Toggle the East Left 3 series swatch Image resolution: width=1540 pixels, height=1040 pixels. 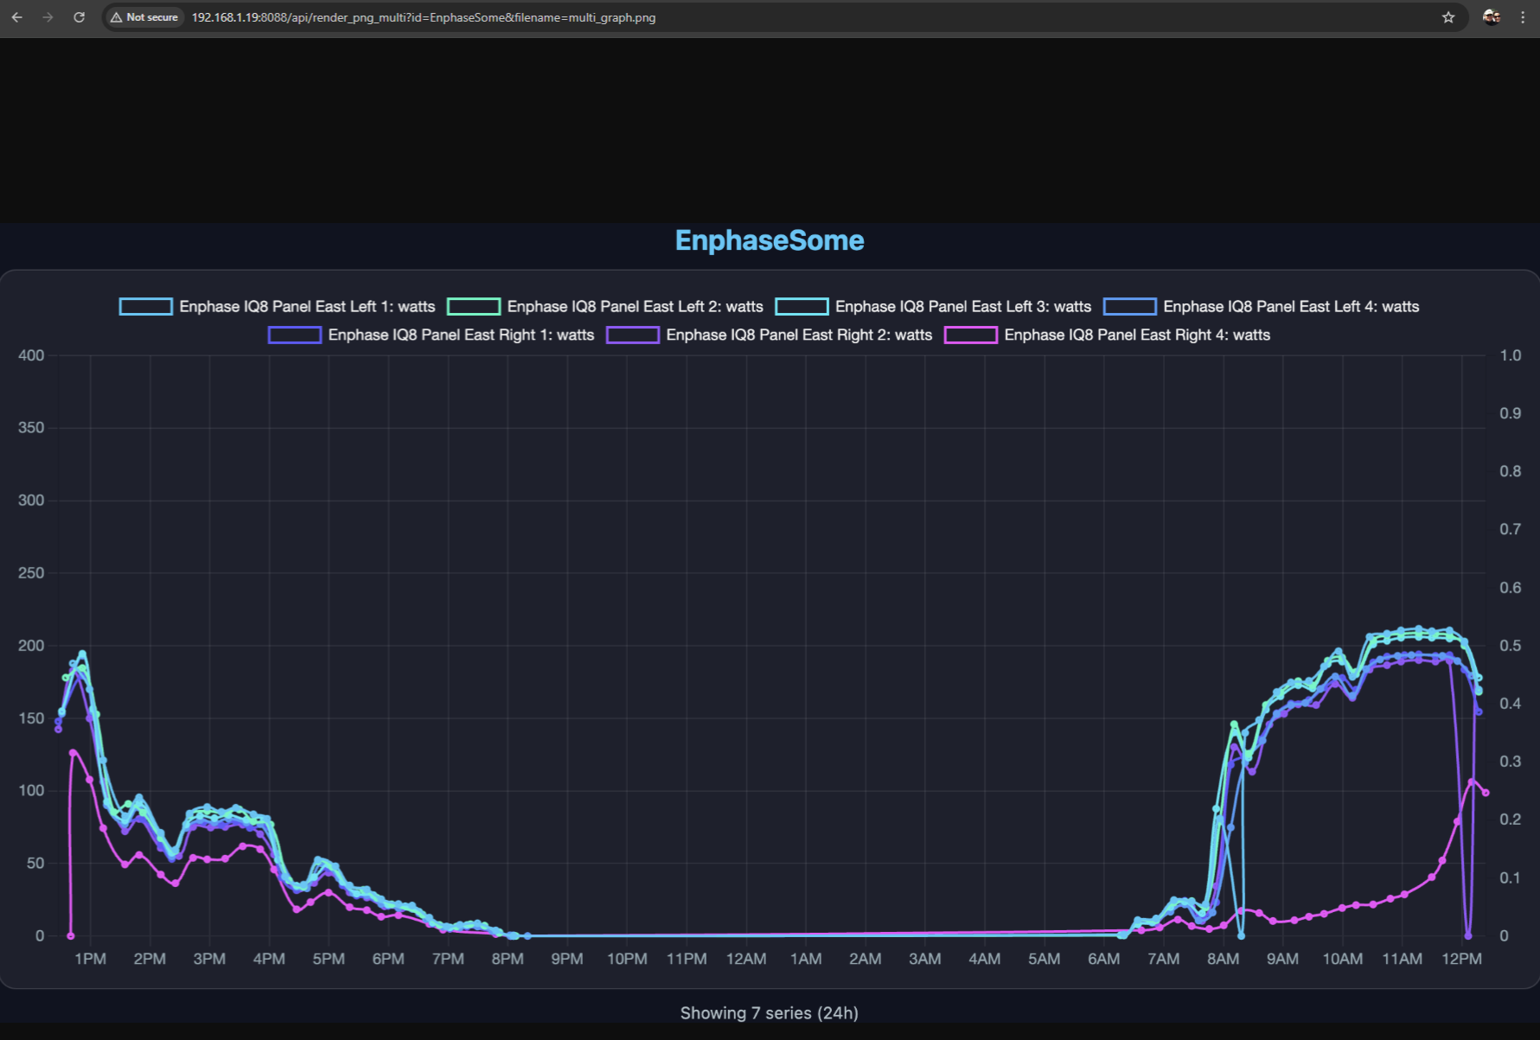[802, 307]
